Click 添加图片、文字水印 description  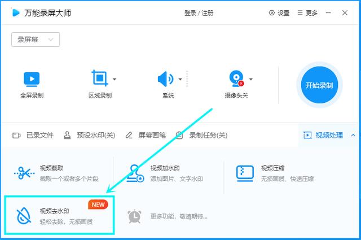pyautogui.click(x=177, y=179)
